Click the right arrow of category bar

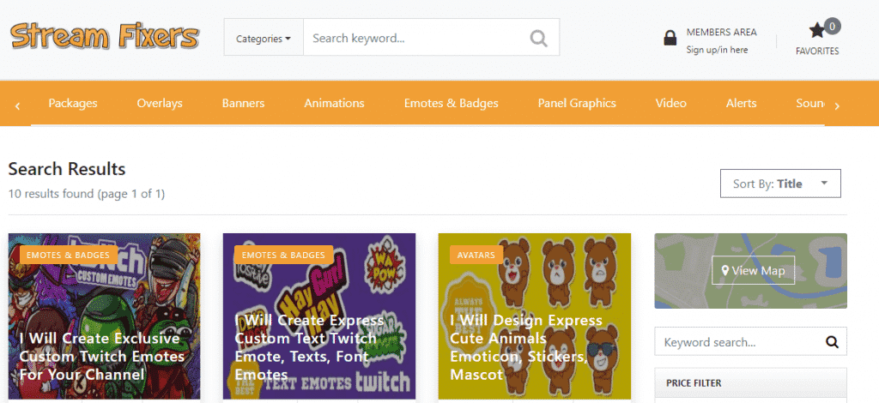[837, 105]
